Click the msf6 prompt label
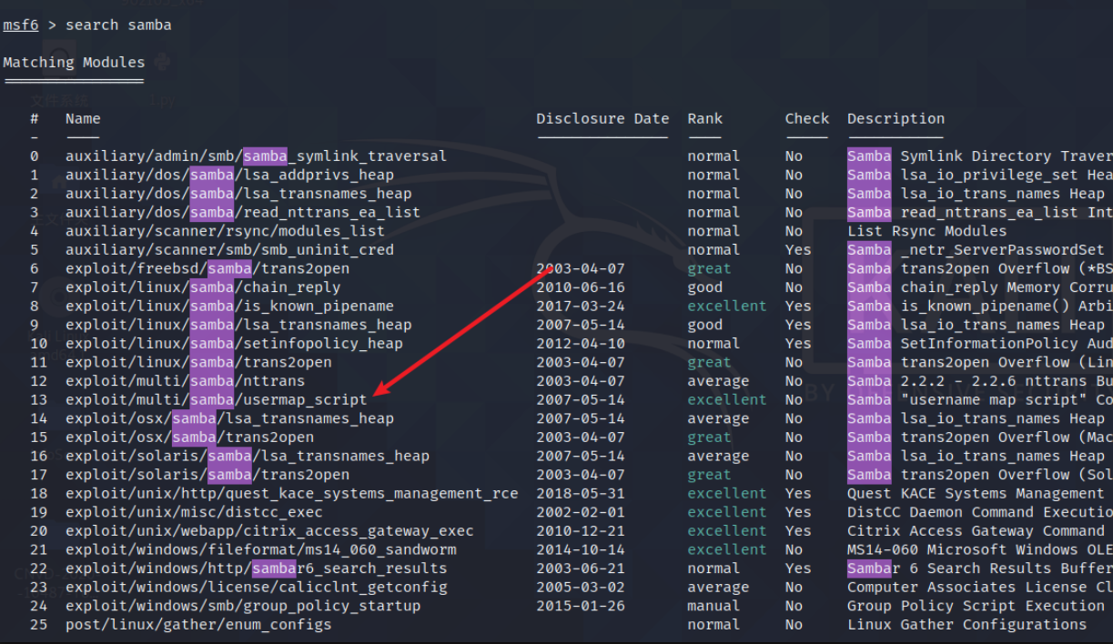Screen dimensions: 1113x644 pos(21,25)
